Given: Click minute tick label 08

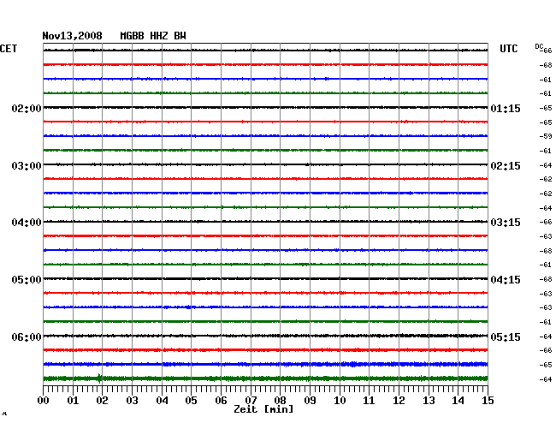Looking at the screenshot, I should (280, 400).
